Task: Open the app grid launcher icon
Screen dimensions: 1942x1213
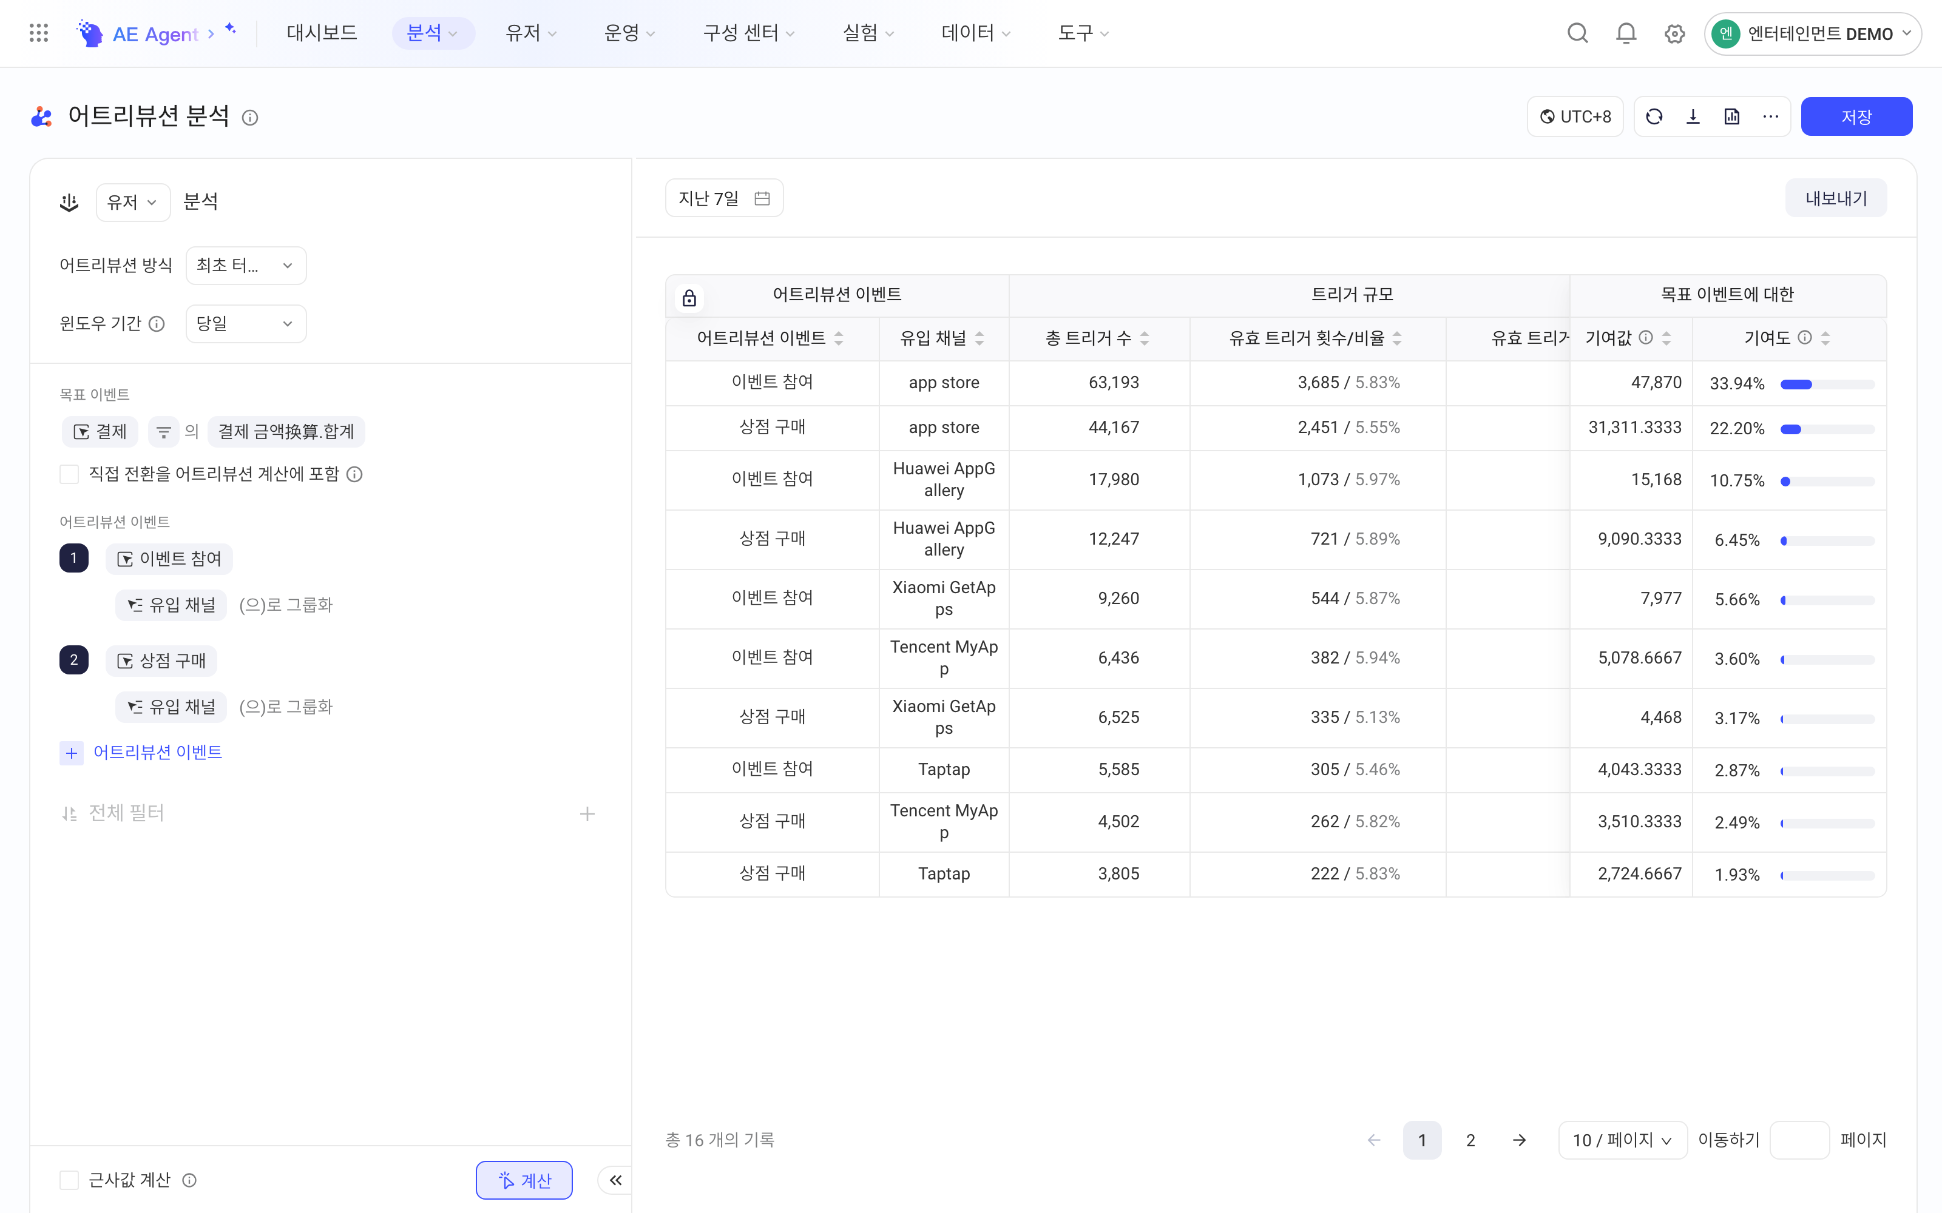Action: 38,33
